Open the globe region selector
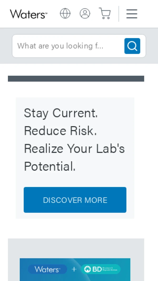Screen dimensions: 158x281 tap(65, 13)
